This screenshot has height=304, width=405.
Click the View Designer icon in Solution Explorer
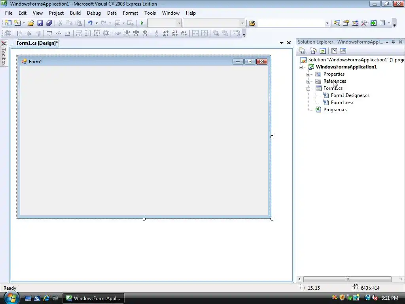[343, 51]
